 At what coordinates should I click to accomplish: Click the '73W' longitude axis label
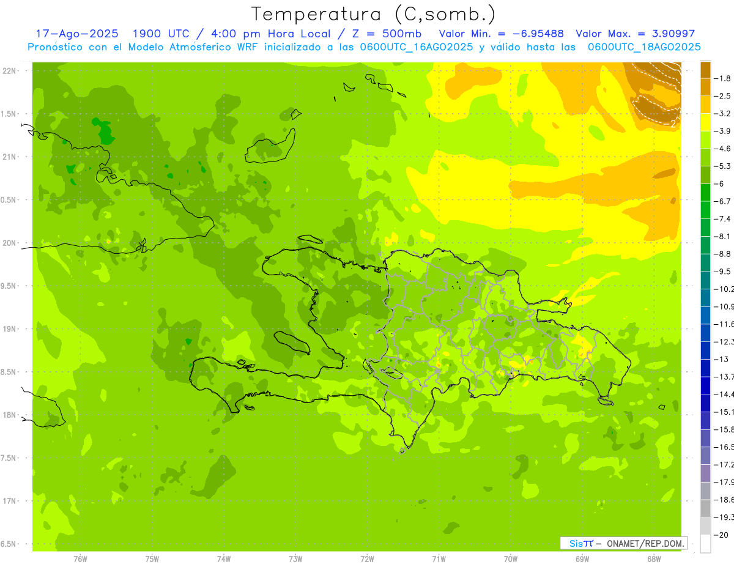pos(295,559)
